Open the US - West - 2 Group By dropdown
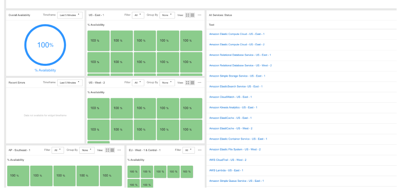 click(x=167, y=83)
